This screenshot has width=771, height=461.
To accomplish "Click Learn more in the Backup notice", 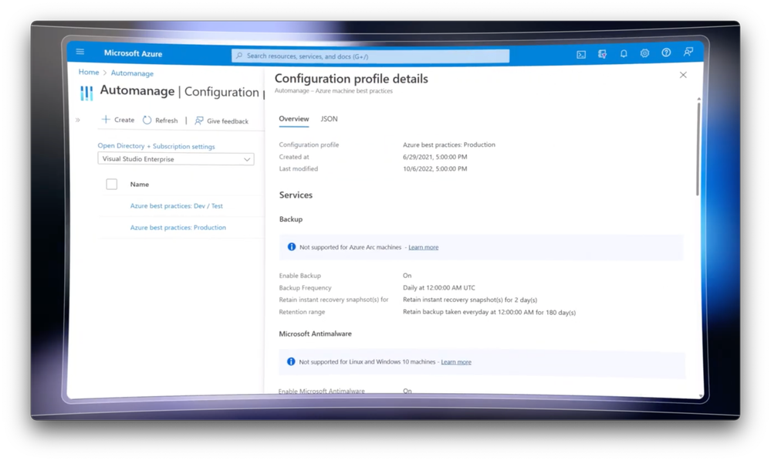I will click(x=424, y=247).
